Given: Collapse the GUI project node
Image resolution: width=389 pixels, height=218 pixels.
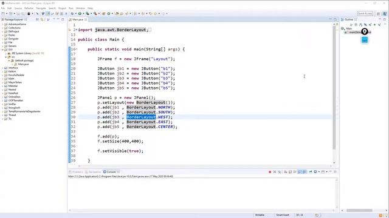Looking at the screenshot, I should click(2, 50).
